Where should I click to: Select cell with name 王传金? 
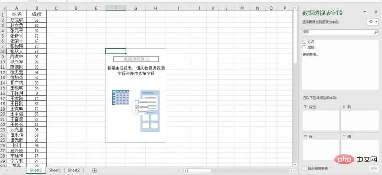(x=17, y=125)
